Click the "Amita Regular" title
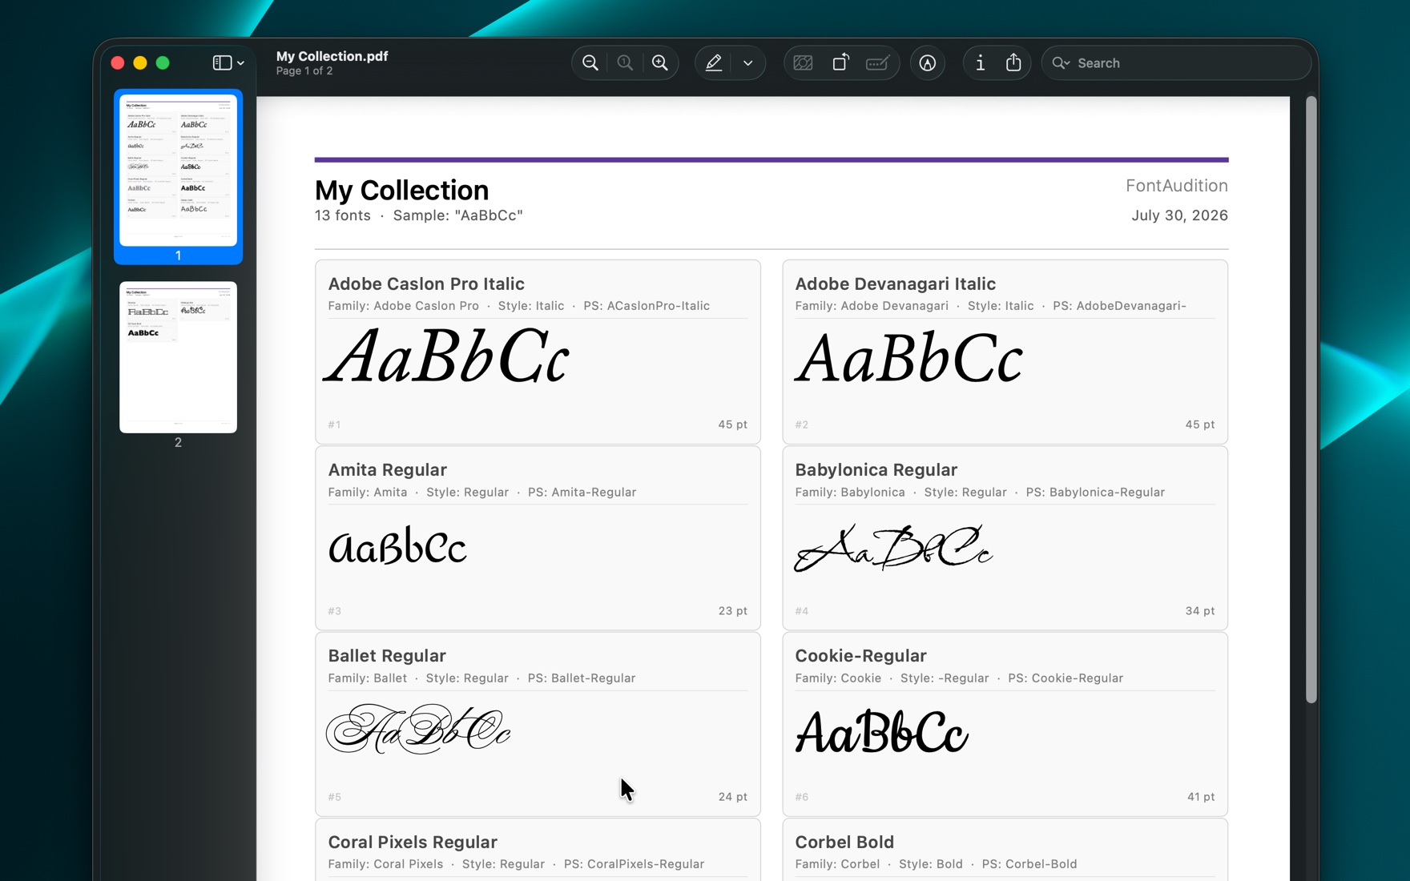 coord(387,469)
